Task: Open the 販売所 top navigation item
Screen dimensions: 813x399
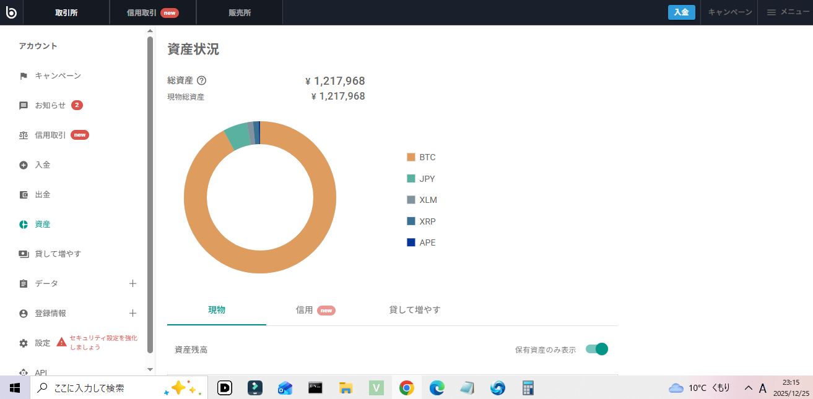Action: pyautogui.click(x=239, y=12)
